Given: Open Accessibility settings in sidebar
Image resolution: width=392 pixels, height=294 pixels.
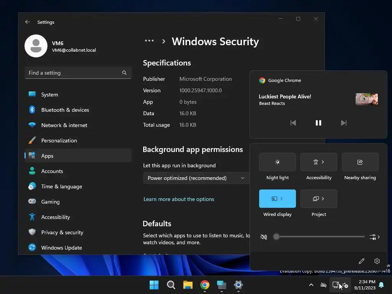Looking at the screenshot, I should [78, 217].
